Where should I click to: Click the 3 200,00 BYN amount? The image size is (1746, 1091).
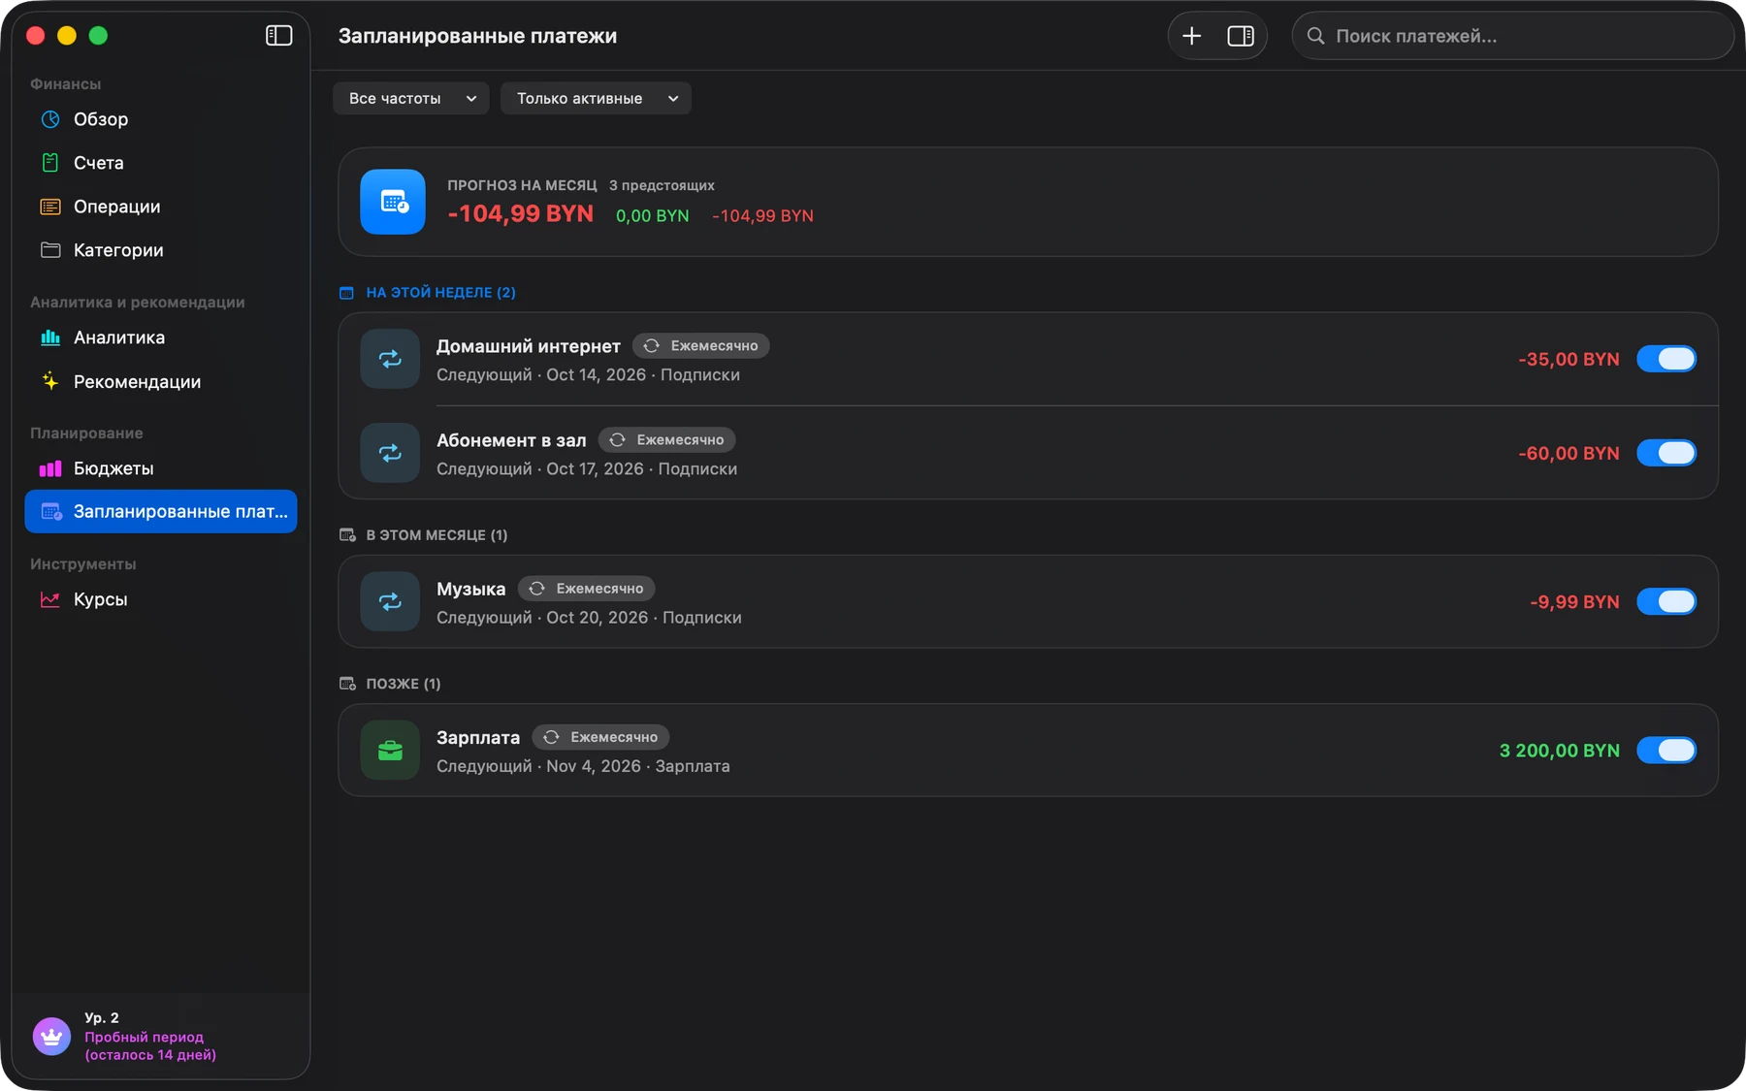pos(1560,750)
